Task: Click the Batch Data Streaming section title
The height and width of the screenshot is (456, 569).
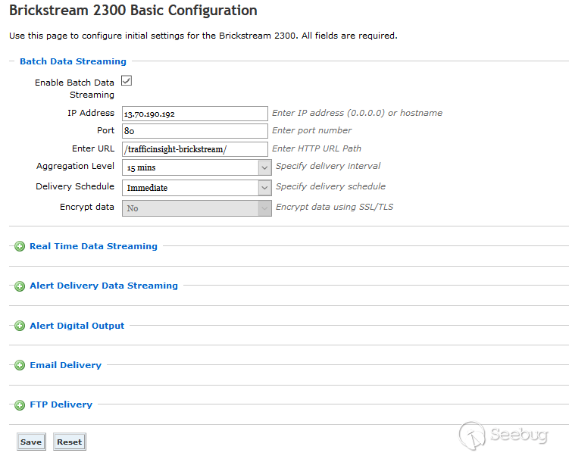Action: [x=73, y=61]
